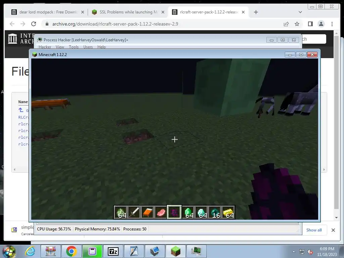344x258 pixels.
Task: Switch to 'SSL Problems while launching' tab
Action: coord(128,12)
